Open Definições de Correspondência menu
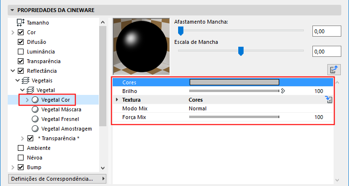The width and height of the screenshot is (349, 186). point(57,179)
